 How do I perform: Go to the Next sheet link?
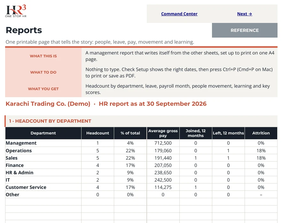(245, 14)
